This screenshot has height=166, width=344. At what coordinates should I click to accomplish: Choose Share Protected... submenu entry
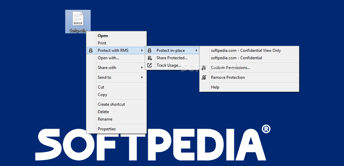[172, 58]
